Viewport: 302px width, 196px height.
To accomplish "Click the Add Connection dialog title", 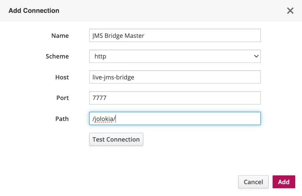I will click(34, 10).
